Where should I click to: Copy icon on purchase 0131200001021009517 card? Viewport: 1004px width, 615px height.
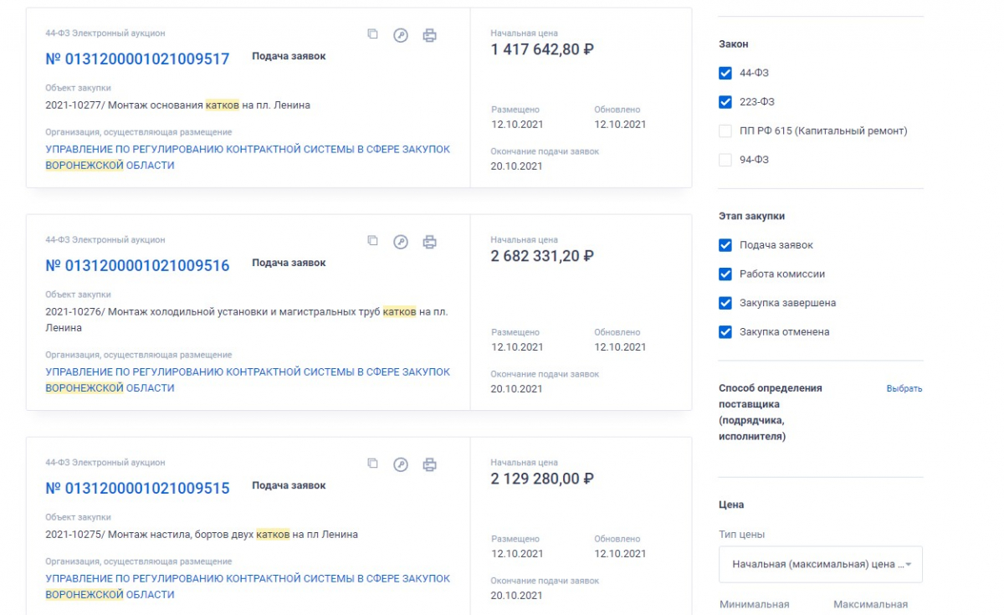[373, 34]
